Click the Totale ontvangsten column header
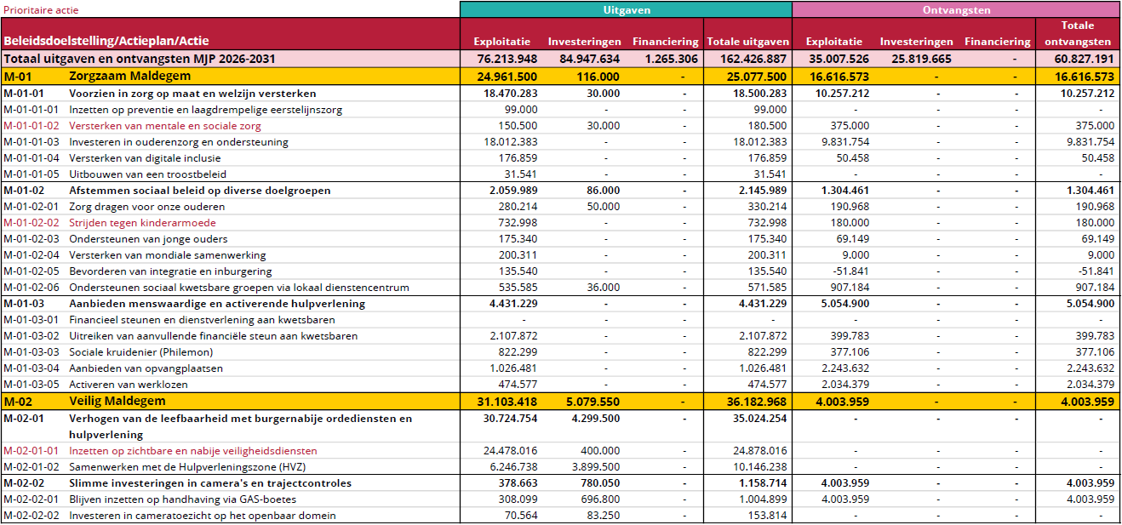The height and width of the screenshot is (525, 1122). pyautogui.click(x=1078, y=34)
